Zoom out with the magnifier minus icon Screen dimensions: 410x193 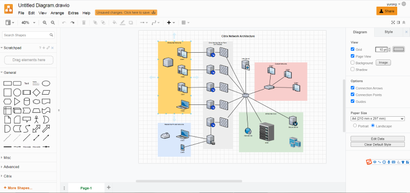pyautogui.click(x=53, y=23)
